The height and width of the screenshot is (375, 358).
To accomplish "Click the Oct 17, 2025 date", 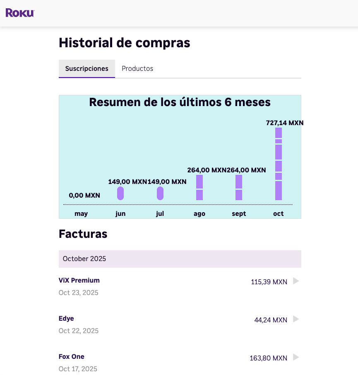I will click(x=78, y=369).
